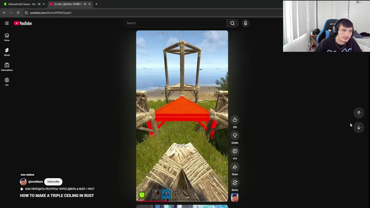
Task: Go to YouTube home via logo
Action: (x=23, y=23)
